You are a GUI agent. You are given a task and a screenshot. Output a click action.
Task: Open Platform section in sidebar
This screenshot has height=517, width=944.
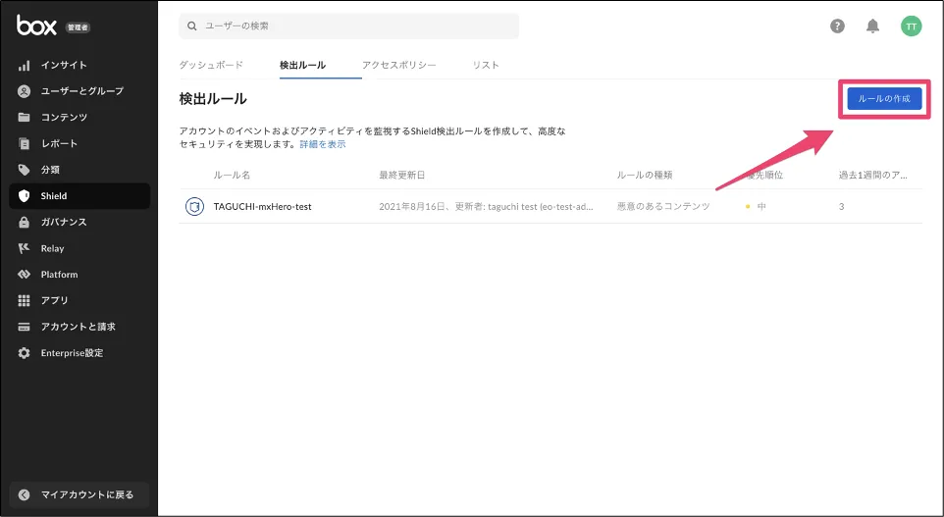(x=58, y=275)
